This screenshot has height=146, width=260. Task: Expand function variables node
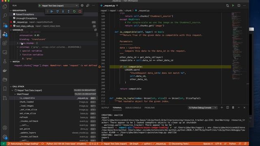pos(20,55)
